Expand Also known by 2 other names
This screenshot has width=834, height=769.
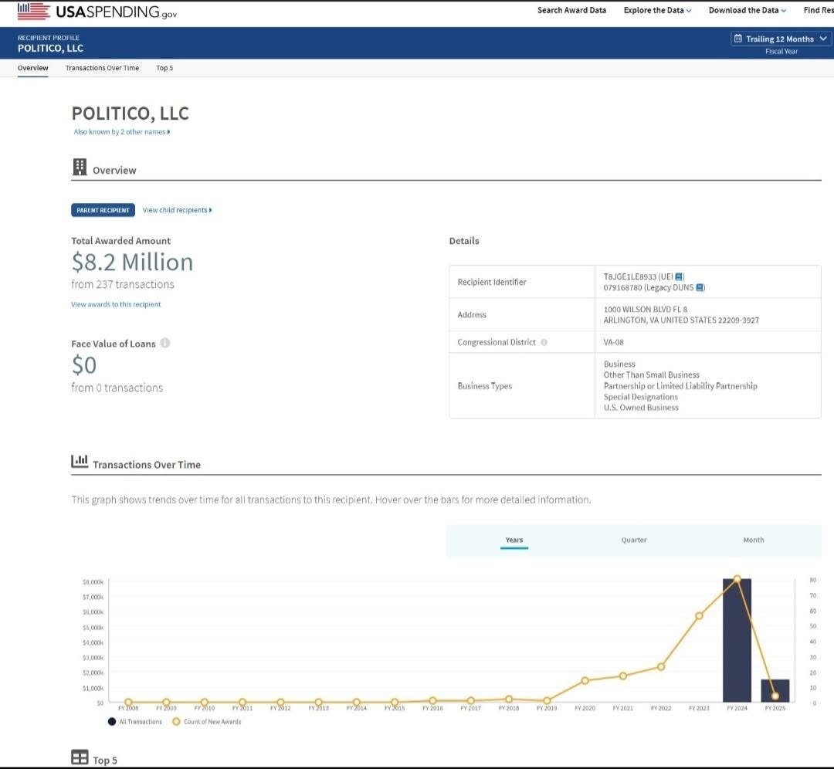tap(121, 132)
